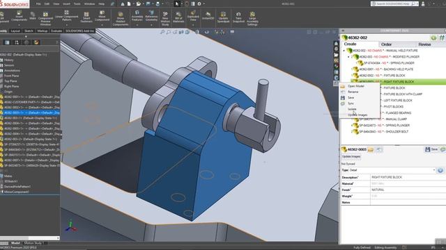Select the Mate tool
Image resolution: width=446 pixels, height=250 pixels.
[x=33, y=16]
